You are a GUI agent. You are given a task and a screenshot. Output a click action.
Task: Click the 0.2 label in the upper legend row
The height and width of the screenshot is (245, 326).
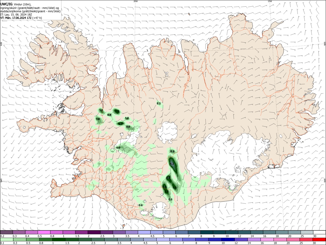tap(2, 236)
